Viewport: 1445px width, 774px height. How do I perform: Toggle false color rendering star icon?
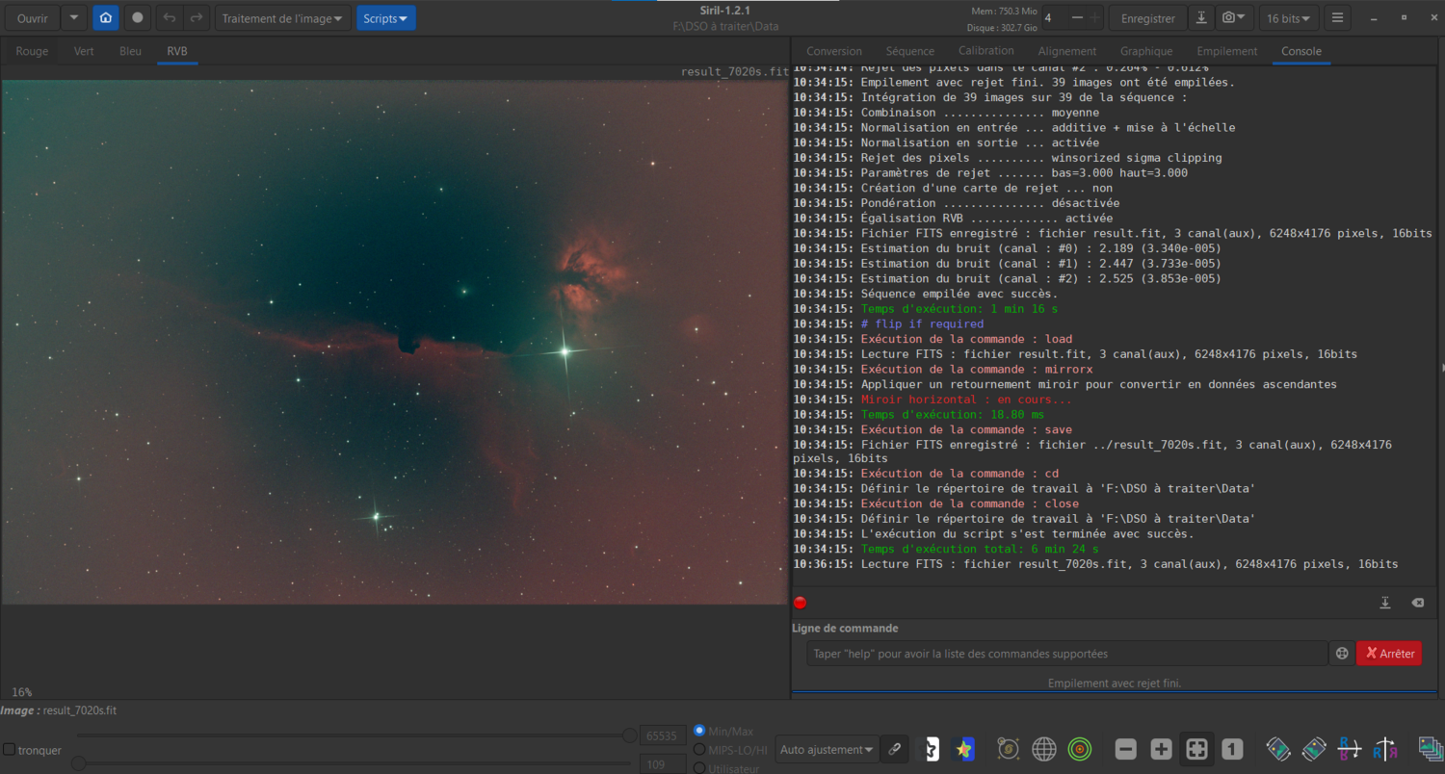tap(961, 749)
